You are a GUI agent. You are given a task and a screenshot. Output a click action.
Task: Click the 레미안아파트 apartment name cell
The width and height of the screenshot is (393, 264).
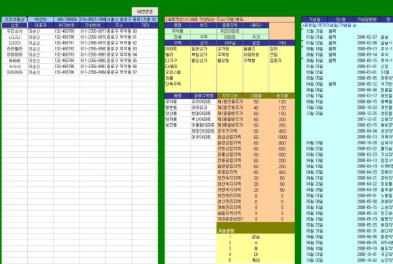pyautogui.click(x=203, y=131)
